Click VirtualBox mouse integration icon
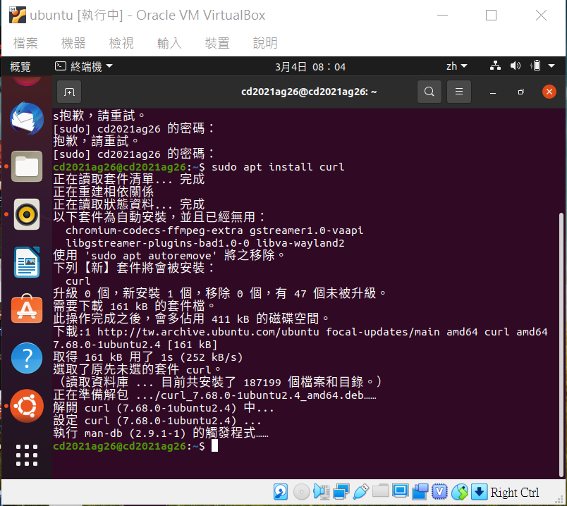Viewport: 567px width, 506px height. coord(460,492)
